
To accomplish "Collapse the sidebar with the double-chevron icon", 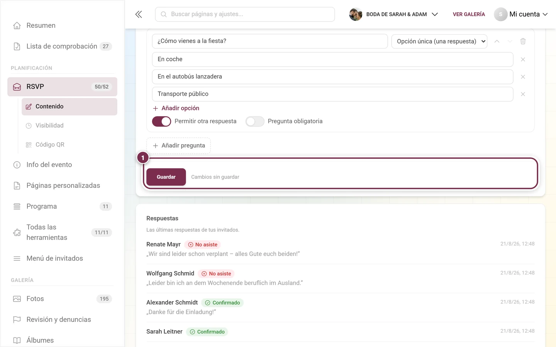I will coord(139,14).
